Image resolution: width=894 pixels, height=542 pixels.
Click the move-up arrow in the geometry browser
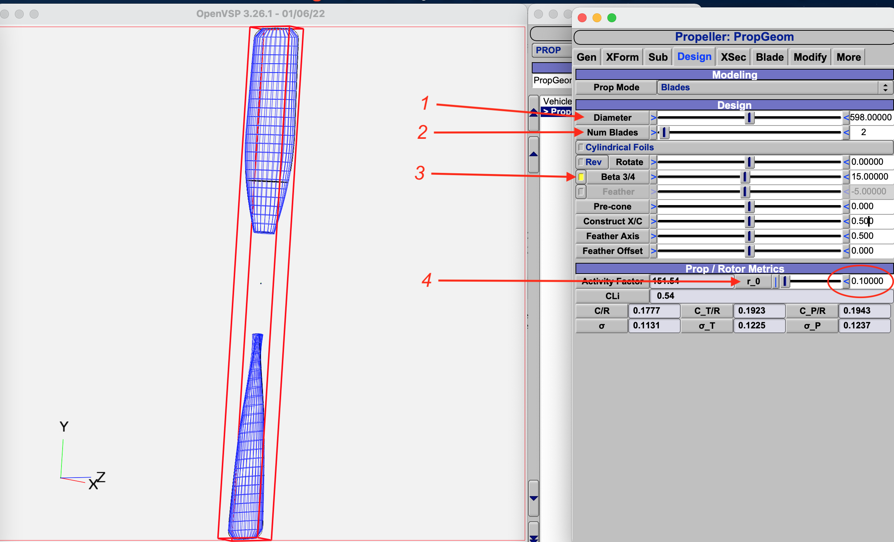point(534,154)
